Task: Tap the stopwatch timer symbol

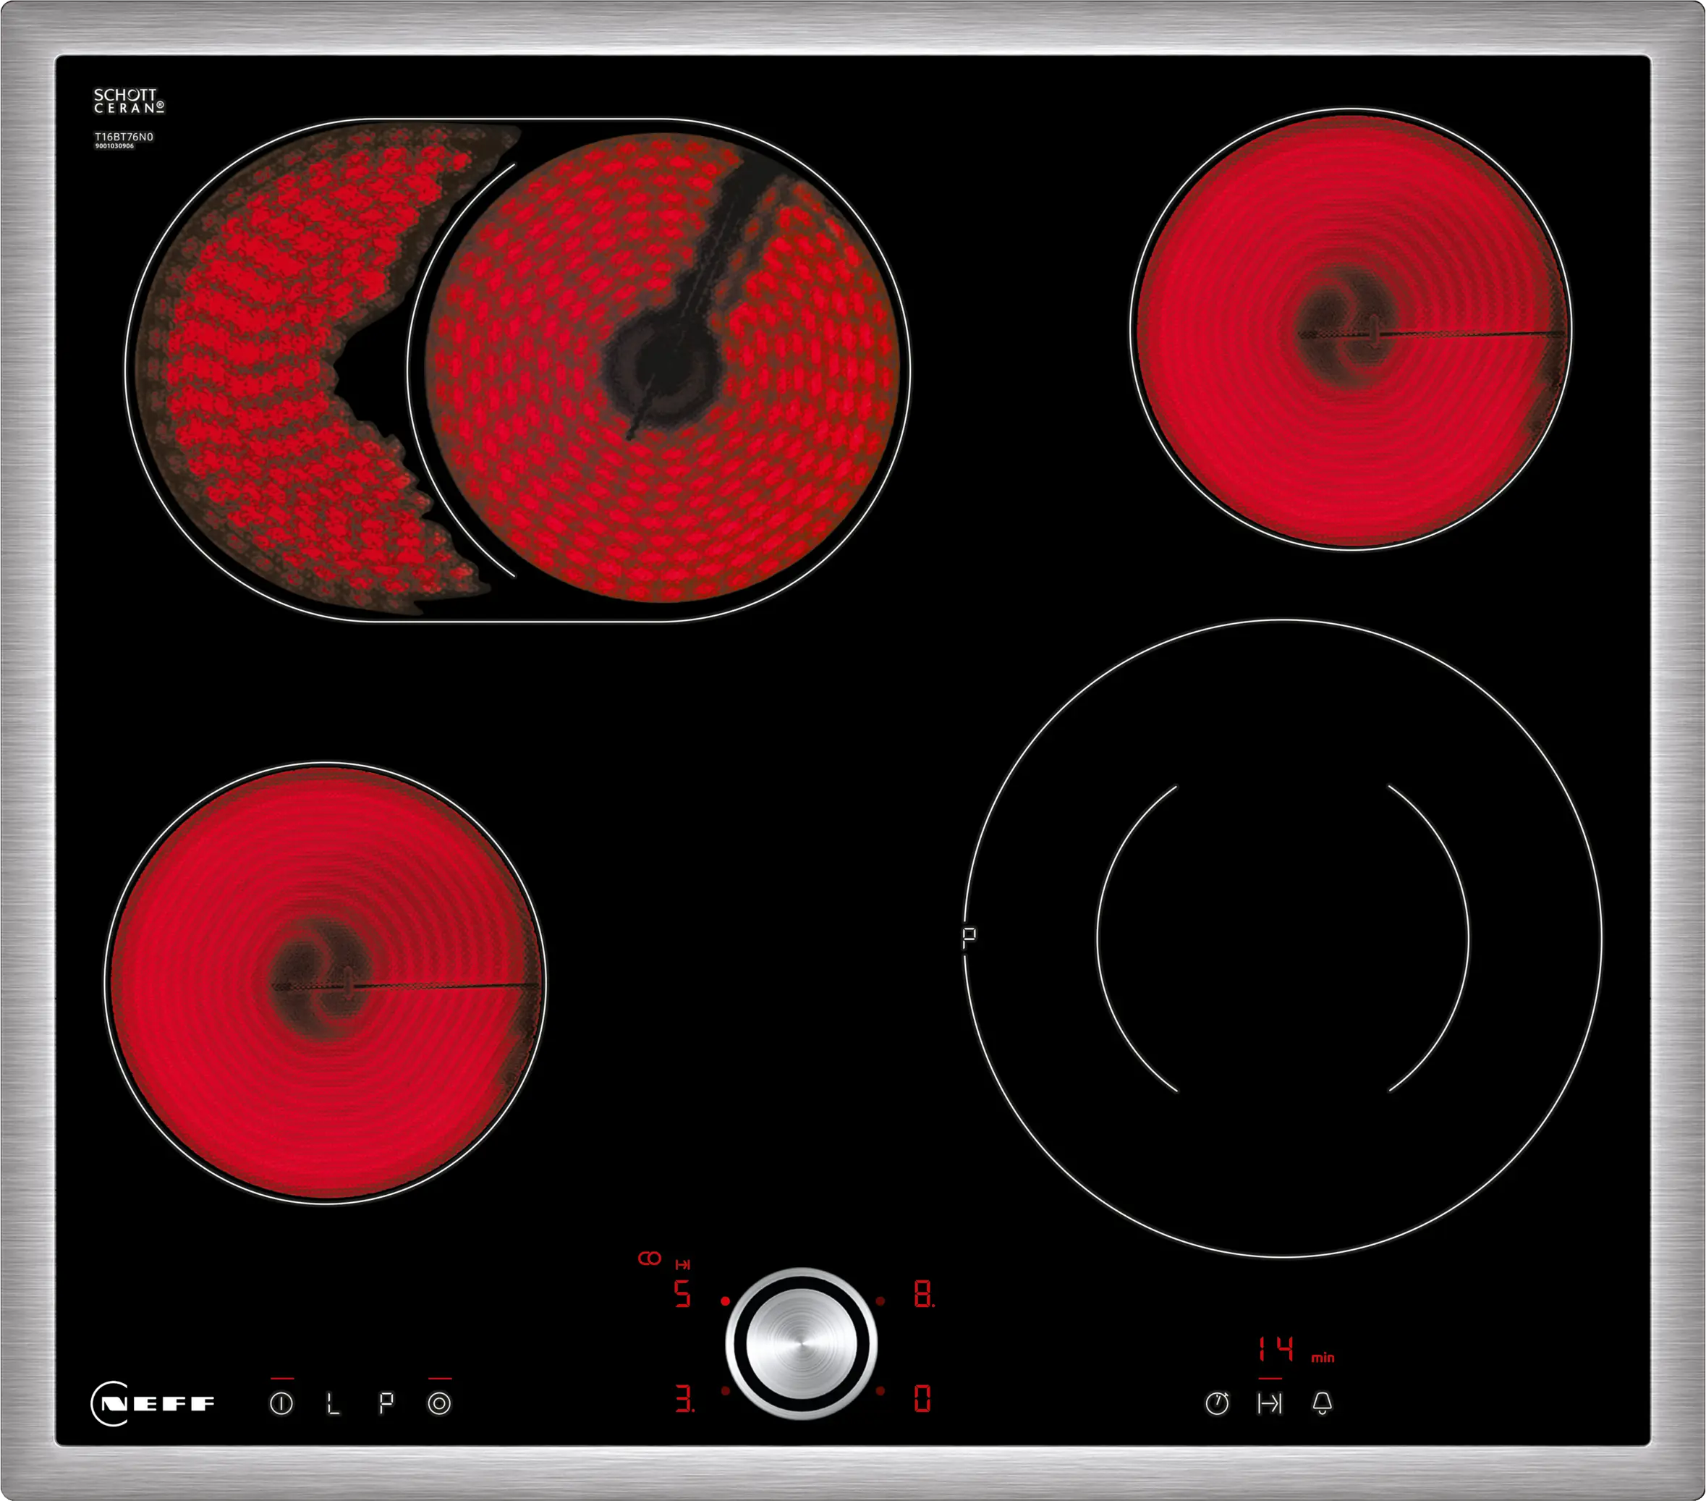Action: [x=1217, y=1403]
